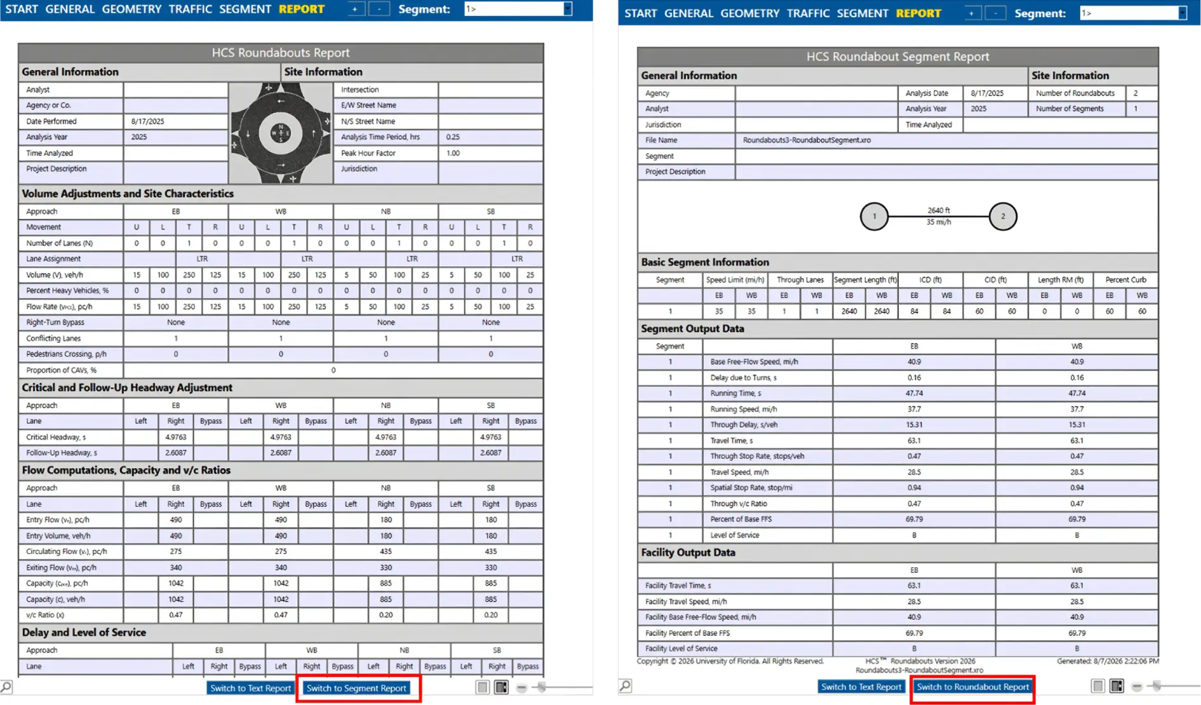
Task: Click the 'Facility Level of Service' row label
Action: click(681, 648)
